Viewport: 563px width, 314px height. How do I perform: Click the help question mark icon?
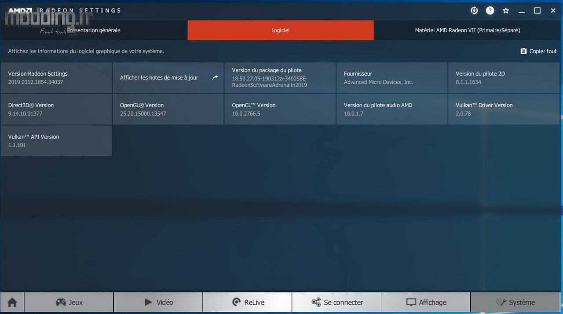(490, 11)
